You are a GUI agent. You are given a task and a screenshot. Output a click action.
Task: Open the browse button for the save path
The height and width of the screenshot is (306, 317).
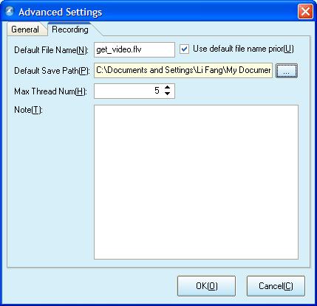point(287,71)
